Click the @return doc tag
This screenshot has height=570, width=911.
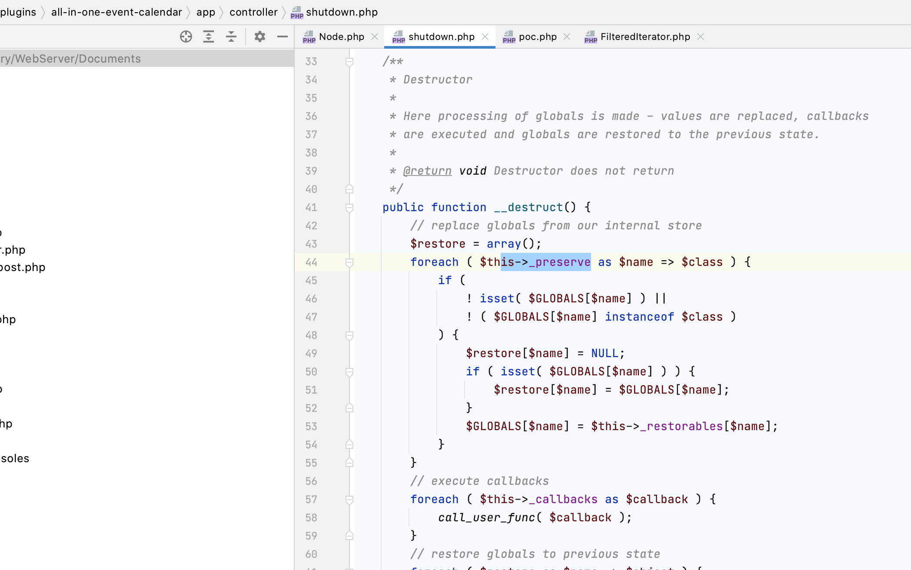point(428,171)
